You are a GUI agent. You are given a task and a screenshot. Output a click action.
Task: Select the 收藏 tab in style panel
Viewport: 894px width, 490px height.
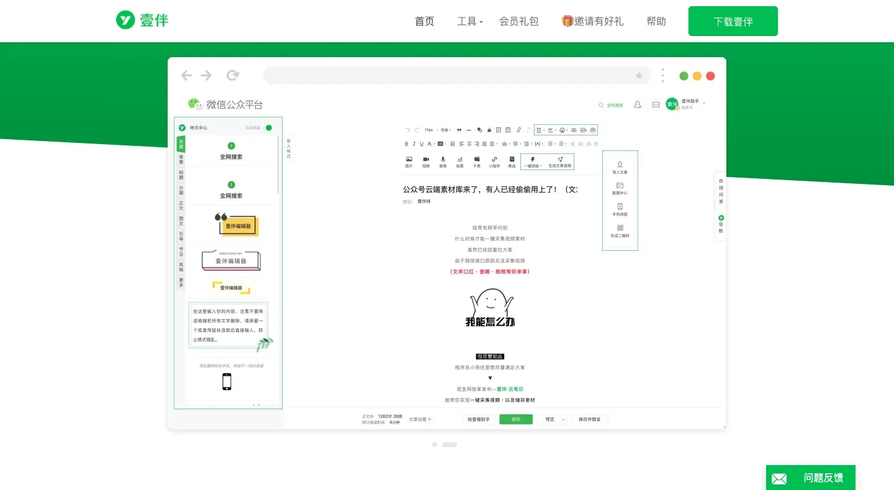pos(181,144)
